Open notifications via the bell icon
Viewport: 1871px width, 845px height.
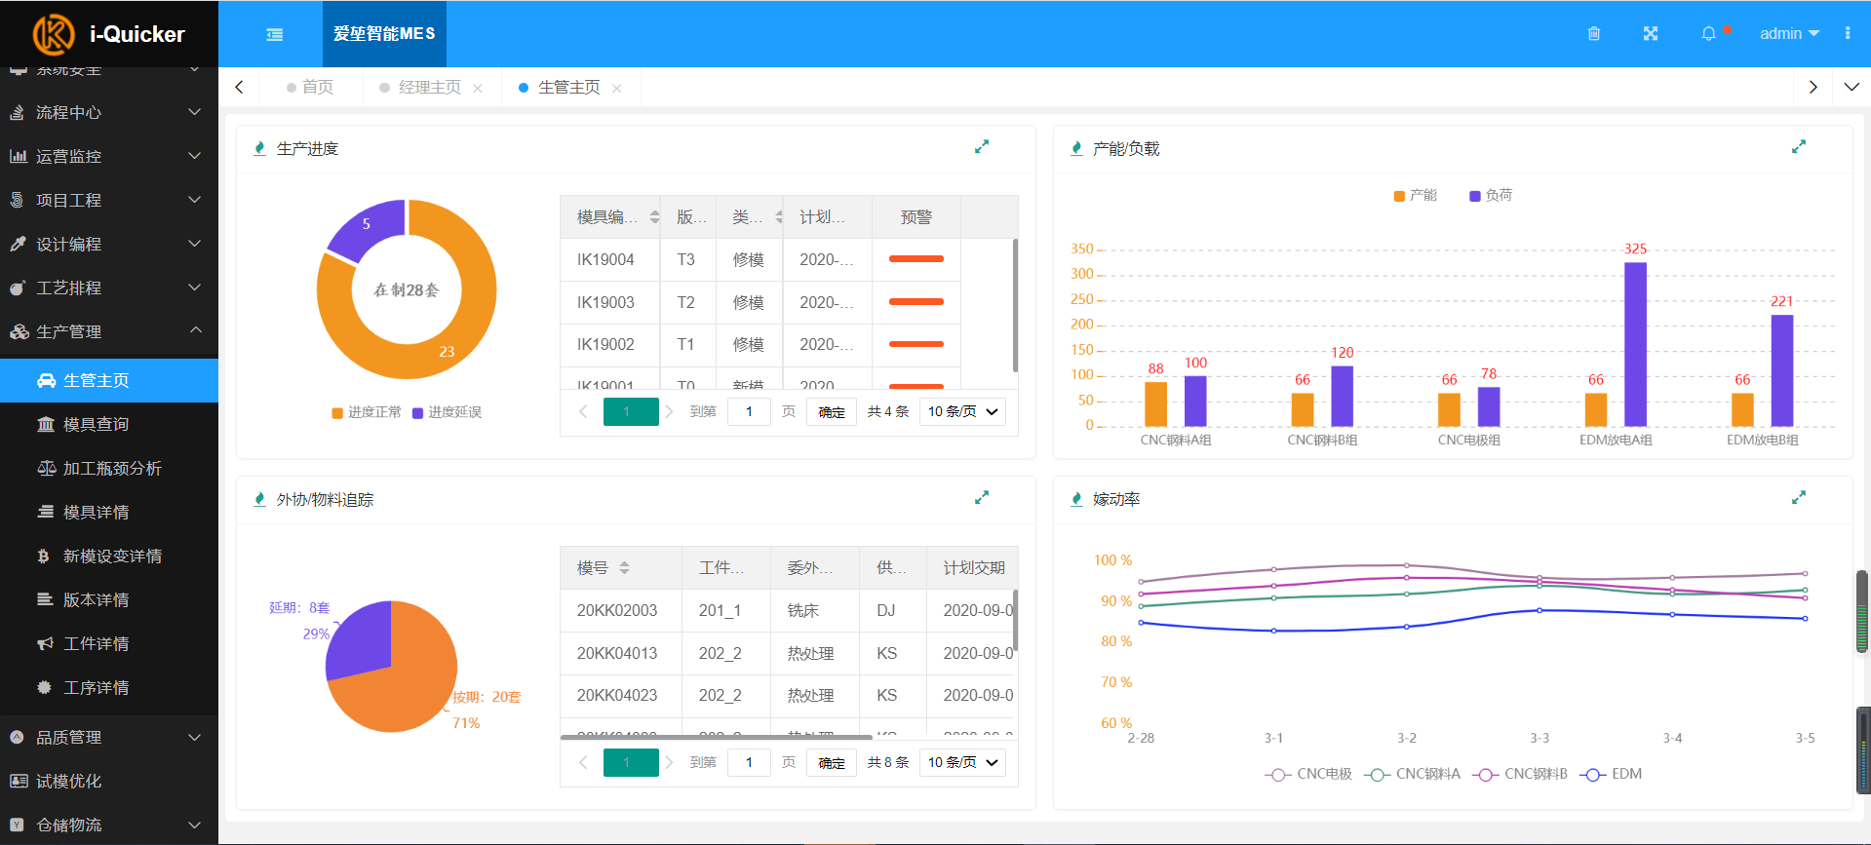tap(1708, 33)
